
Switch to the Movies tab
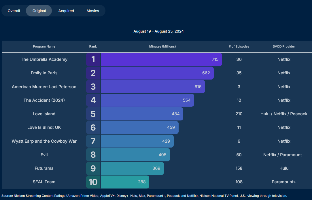(93, 11)
